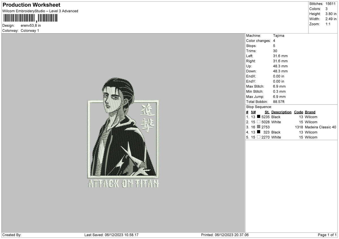Click the 'Printed: 06/12/2023 20.37.06' footer text
Viewport: 339px width, 239px height.
click(x=225, y=235)
